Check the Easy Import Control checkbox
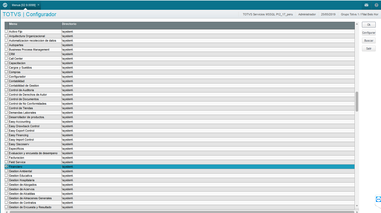Screen dimensions: 381x213 [6, 139]
